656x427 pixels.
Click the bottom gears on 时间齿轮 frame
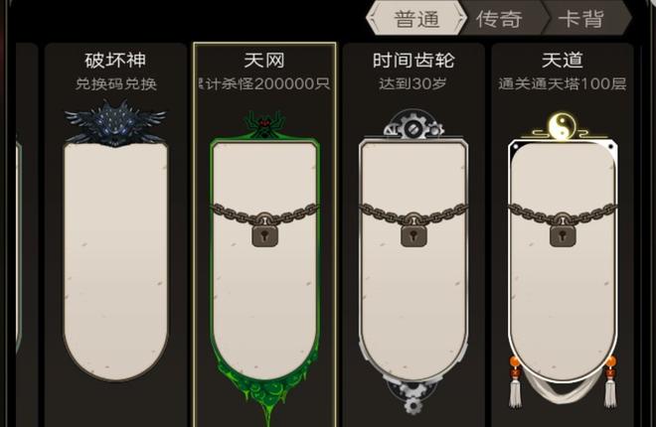tap(412, 396)
